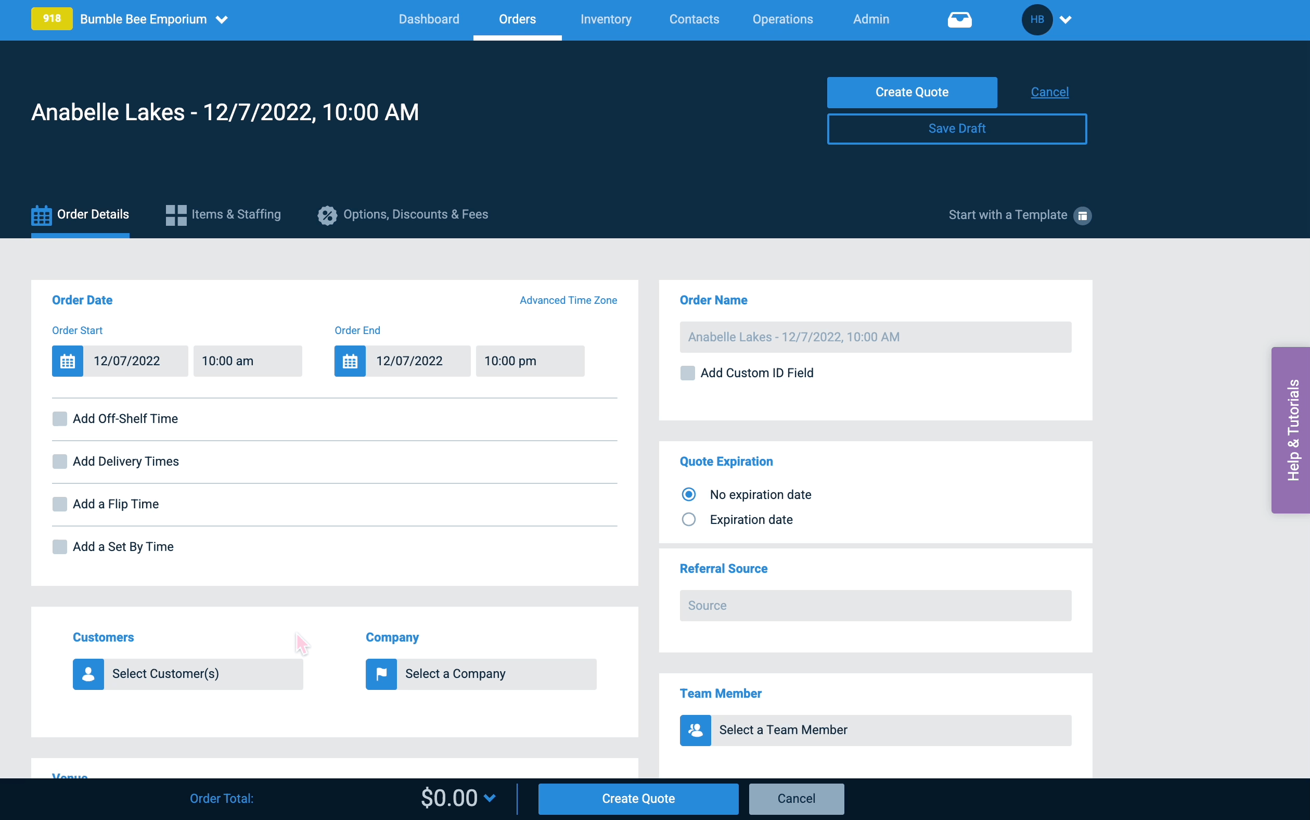Go to the Dashboard menu

(429, 20)
